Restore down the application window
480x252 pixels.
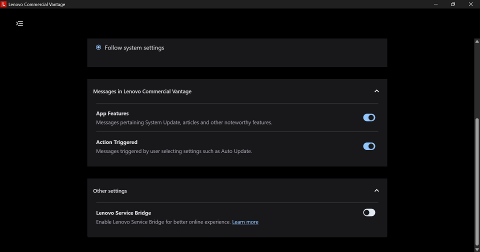tap(453, 4)
